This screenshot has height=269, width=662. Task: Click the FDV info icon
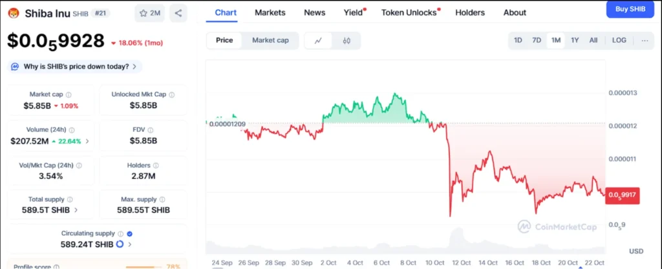(x=154, y=130)
